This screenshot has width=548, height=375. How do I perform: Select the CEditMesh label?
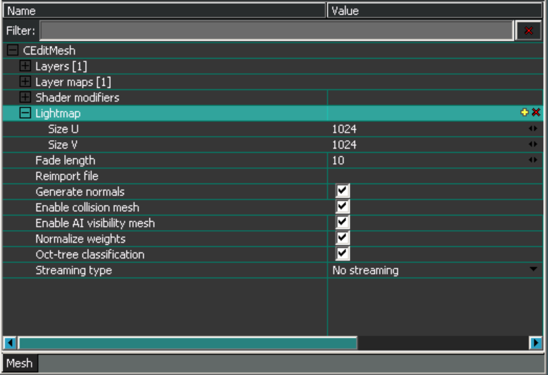pos(50,50)
